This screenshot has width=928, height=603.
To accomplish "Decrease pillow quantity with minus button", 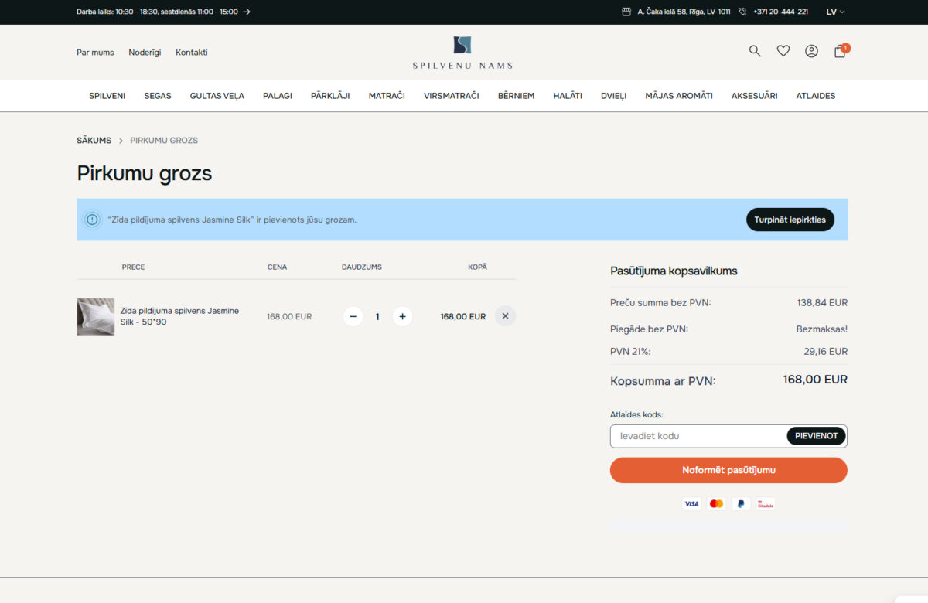I will point(353,316).
